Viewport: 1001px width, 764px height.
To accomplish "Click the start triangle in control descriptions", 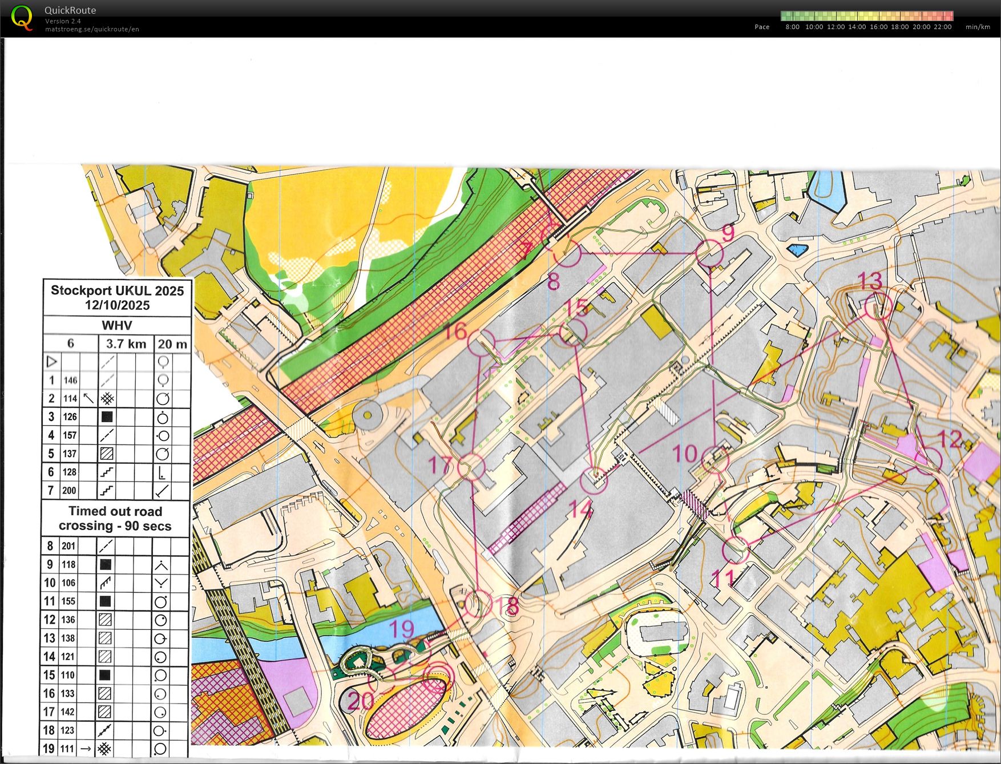I will pyautogui.click(x=52, y=362).
